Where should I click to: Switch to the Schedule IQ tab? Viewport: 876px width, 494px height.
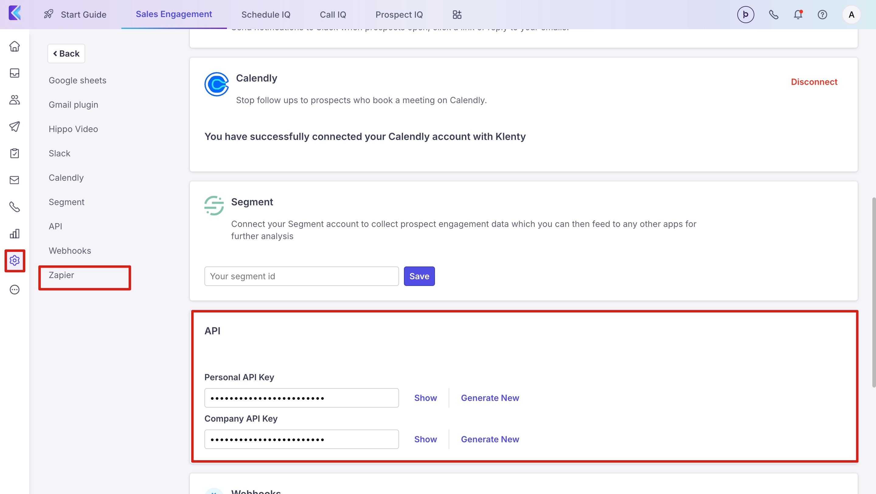tap(266, 15)
